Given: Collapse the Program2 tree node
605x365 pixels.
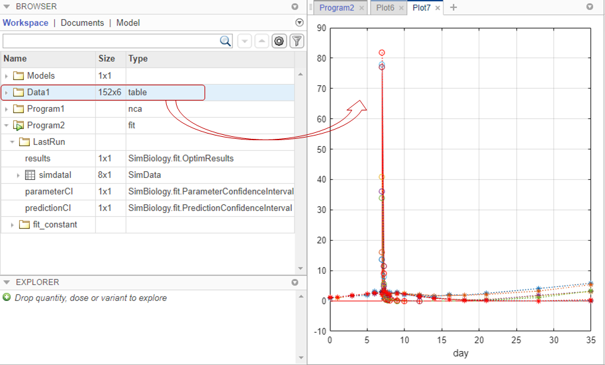Looking at the screenshot, I should (7, 125).
